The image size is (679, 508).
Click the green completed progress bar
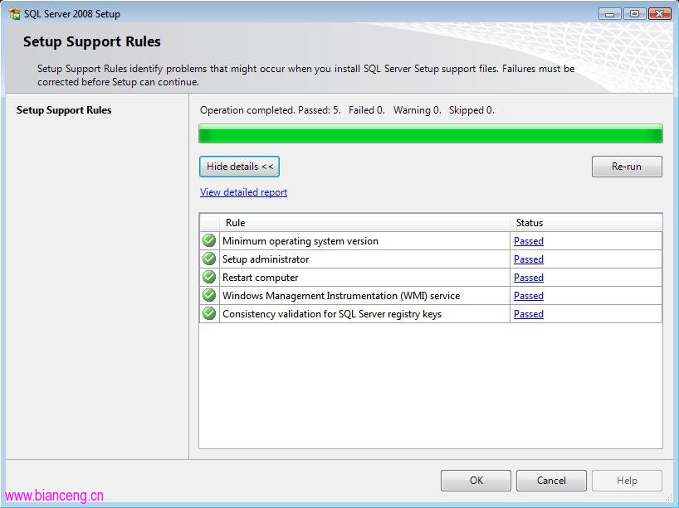[431, 133]
